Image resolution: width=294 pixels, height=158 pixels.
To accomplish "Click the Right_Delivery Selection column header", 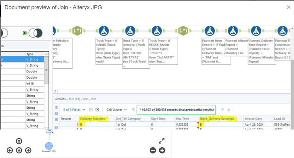I will point(221,119).
